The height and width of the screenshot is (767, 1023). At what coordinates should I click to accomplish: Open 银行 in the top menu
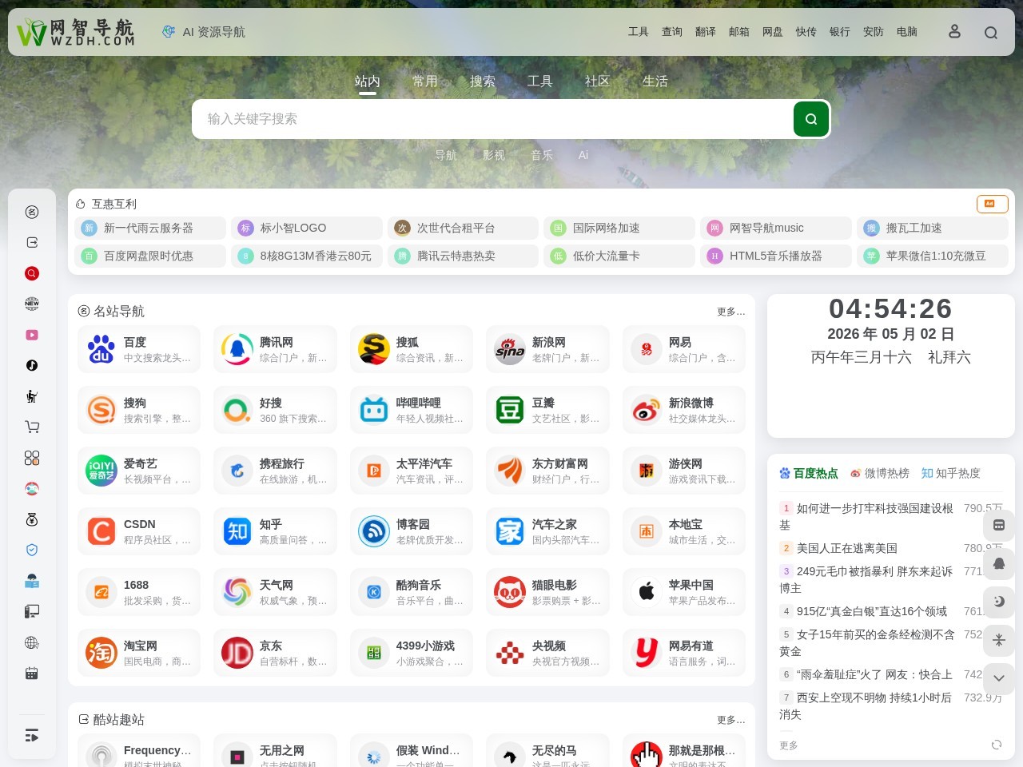[840, 32]
